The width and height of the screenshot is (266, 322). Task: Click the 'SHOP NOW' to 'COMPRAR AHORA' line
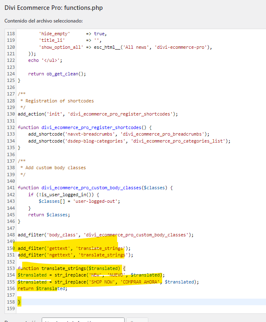pos(108,282)
